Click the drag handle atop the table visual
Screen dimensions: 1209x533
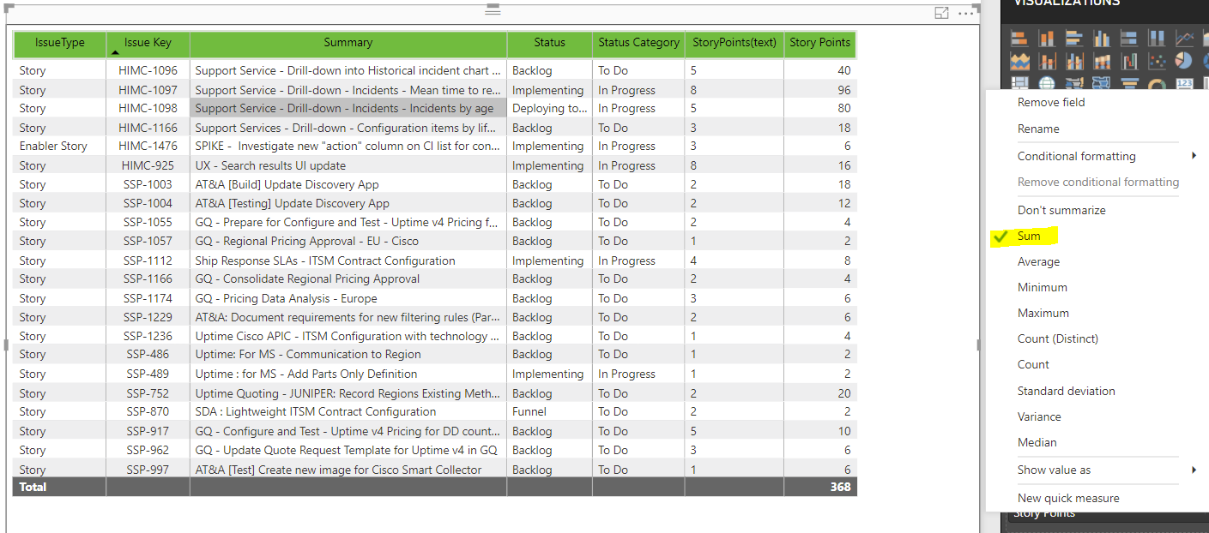click(x=493, y=10)
